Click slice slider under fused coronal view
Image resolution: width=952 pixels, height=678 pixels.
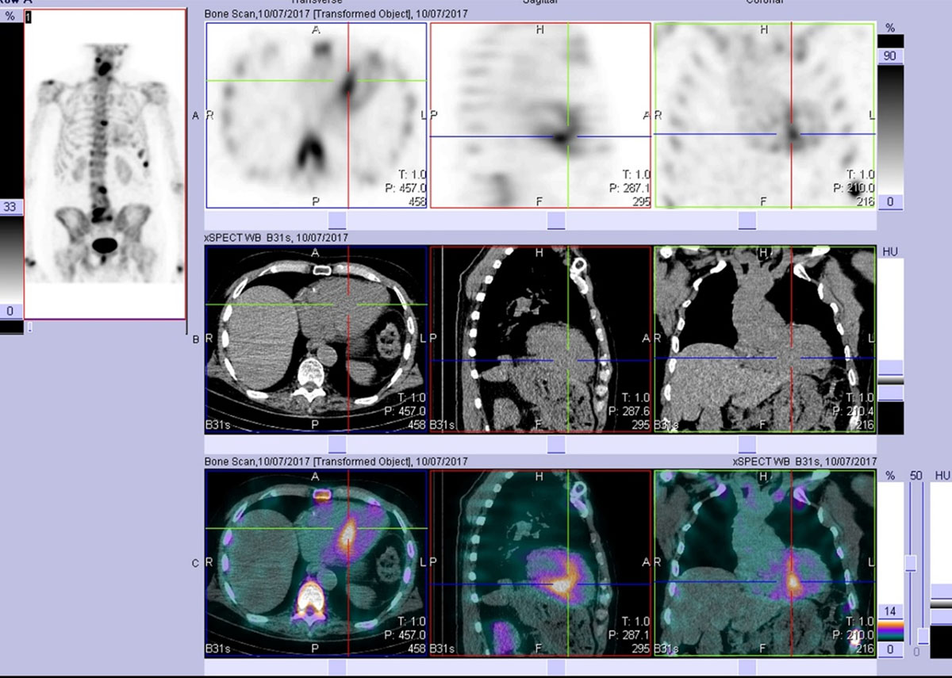tap(747, 667)
